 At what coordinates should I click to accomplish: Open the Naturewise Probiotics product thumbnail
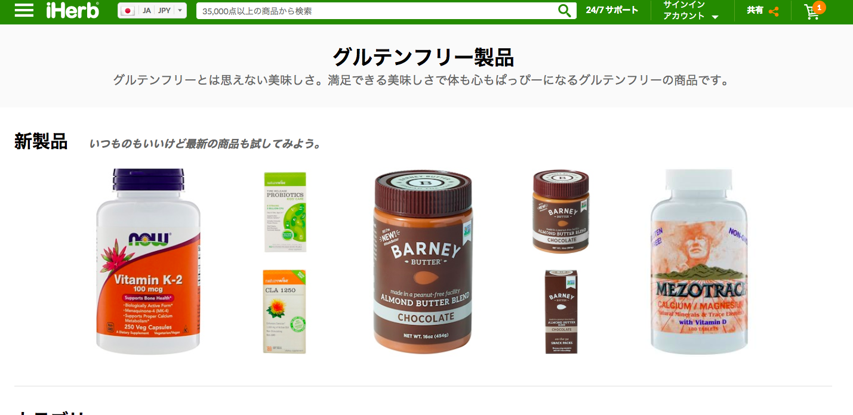click(285, 212)
